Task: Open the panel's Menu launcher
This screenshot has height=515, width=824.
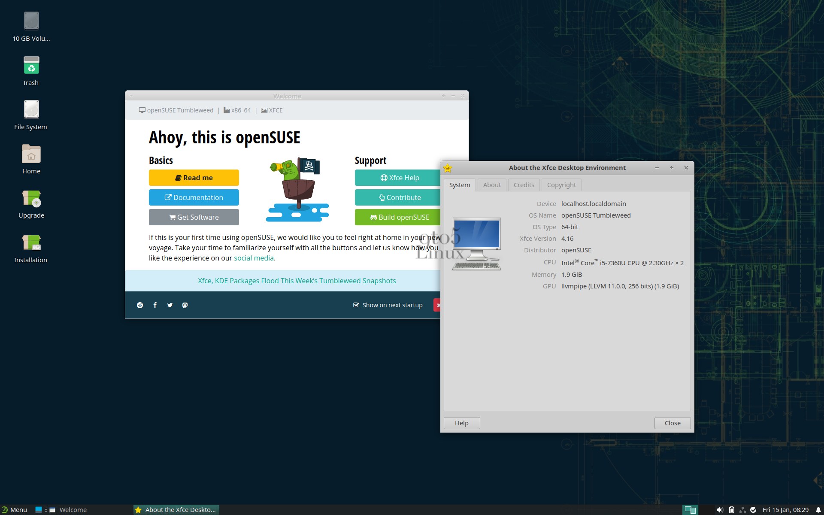Action: (x=14, y=510)
